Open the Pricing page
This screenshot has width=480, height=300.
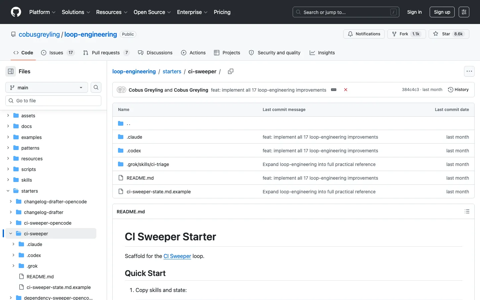(x=222, y=12)
